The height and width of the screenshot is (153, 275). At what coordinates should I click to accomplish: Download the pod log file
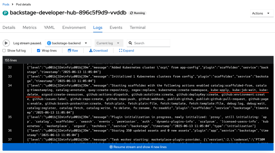click(x=98, y=51)
